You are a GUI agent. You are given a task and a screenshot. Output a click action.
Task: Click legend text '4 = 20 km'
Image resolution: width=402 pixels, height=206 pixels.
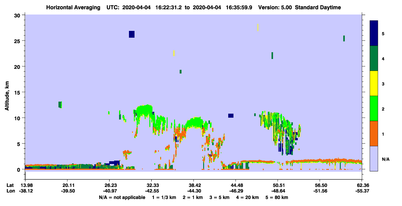[x=248, y=197]
